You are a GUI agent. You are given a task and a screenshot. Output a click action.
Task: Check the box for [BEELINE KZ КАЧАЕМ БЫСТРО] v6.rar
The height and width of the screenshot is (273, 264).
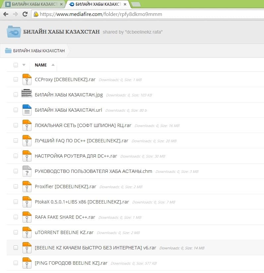16,248
